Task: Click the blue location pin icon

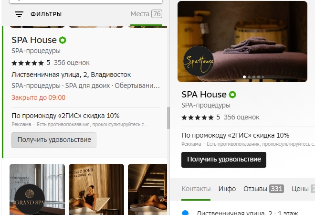Action: click(x=185, y=213)
